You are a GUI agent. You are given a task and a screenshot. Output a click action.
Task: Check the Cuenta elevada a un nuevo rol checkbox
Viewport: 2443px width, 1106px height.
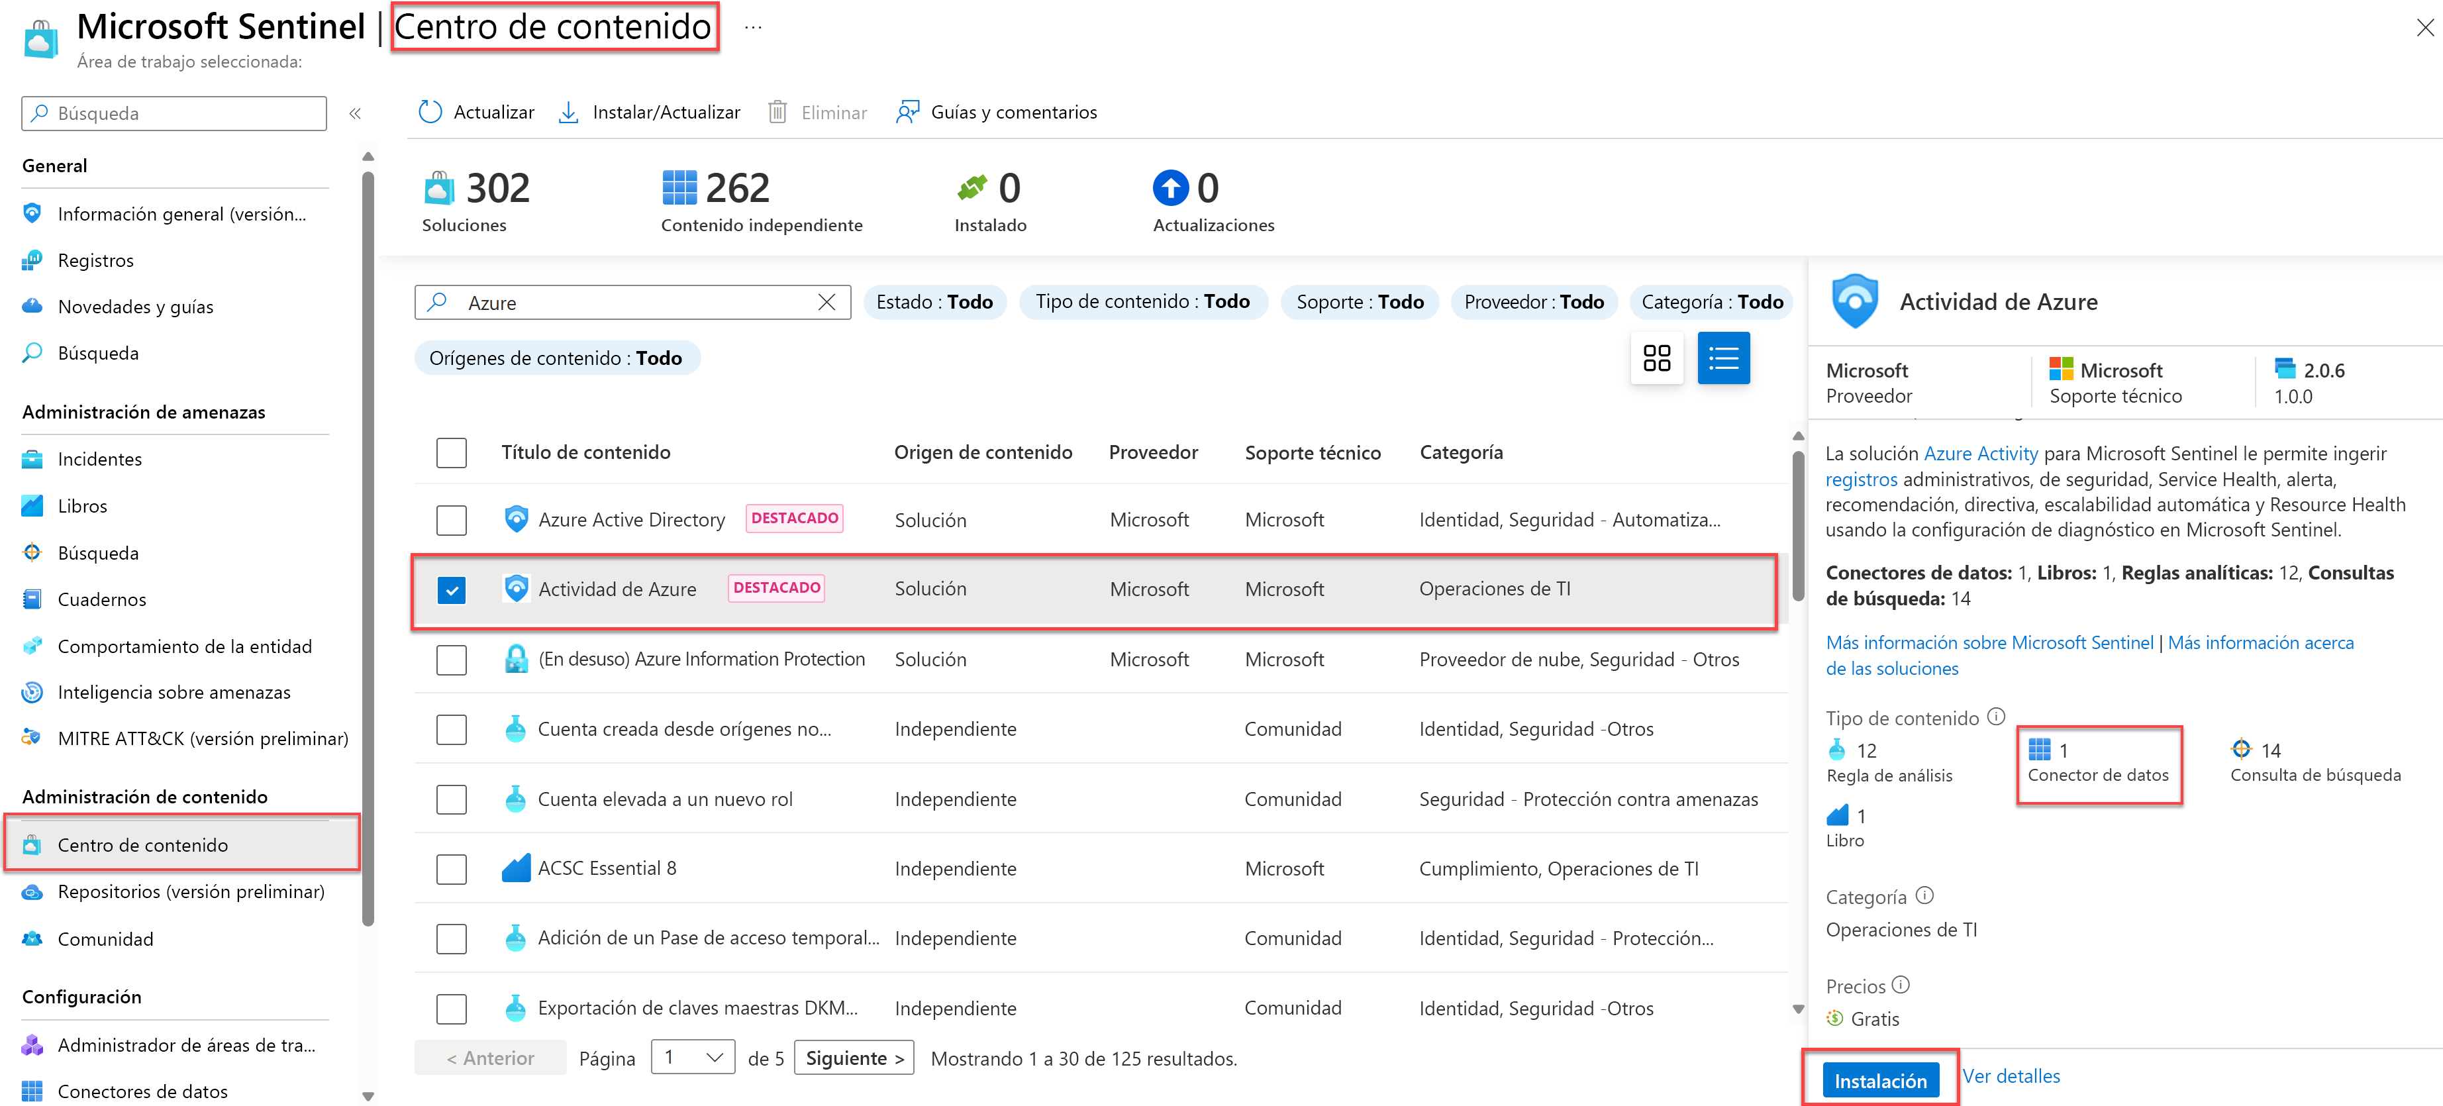452,799
